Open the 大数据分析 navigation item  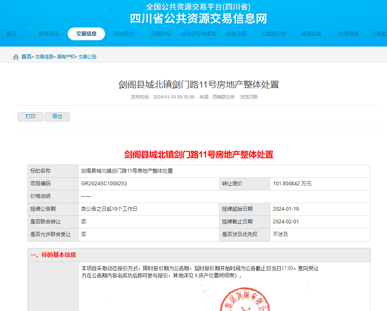coord(274,34)
